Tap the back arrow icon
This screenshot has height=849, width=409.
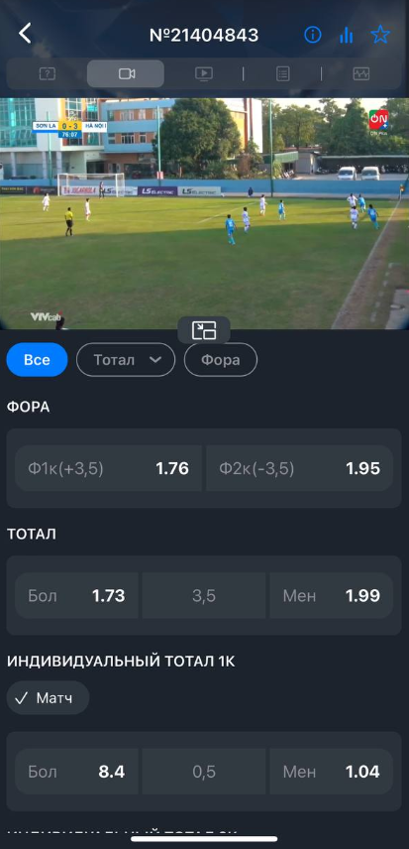pos(25,34)
